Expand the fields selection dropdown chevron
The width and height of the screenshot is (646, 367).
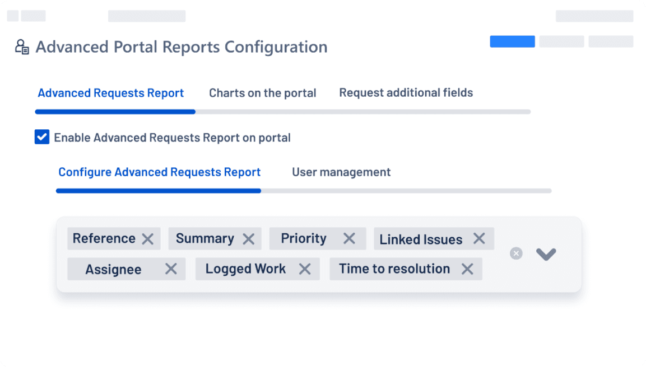[545, 253]
